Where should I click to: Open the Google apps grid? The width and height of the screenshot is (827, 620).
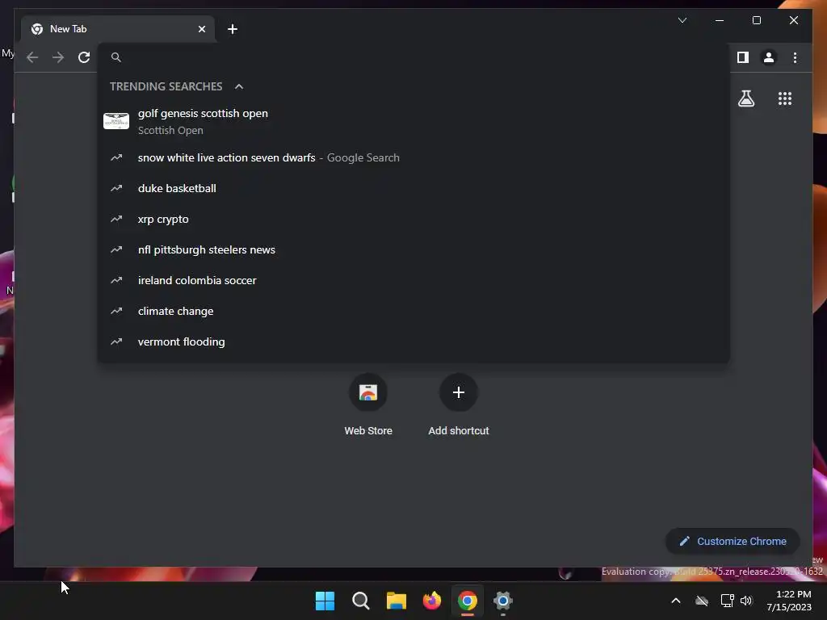tap(785, 98)
